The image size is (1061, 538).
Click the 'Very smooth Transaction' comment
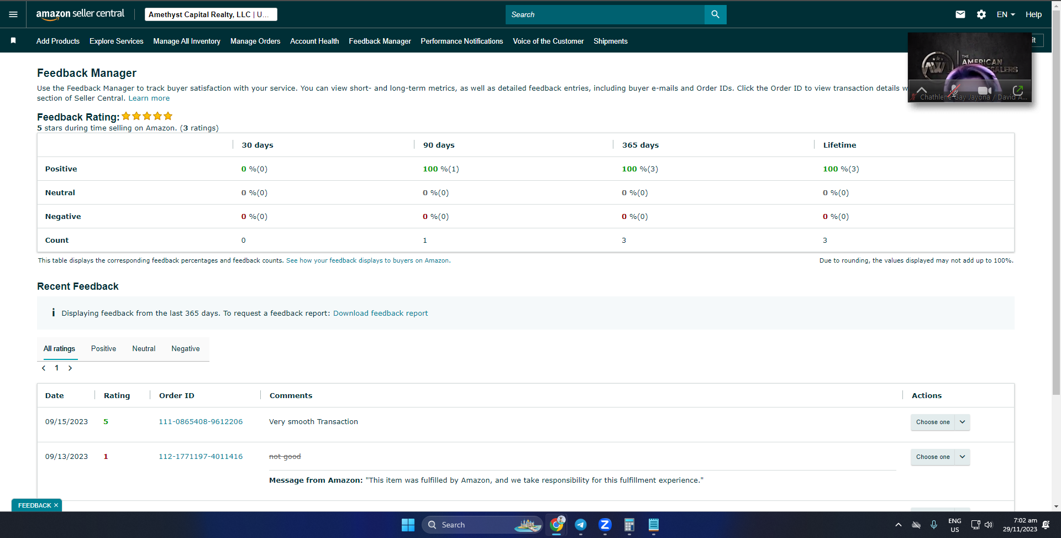click(x=313, y=422)
